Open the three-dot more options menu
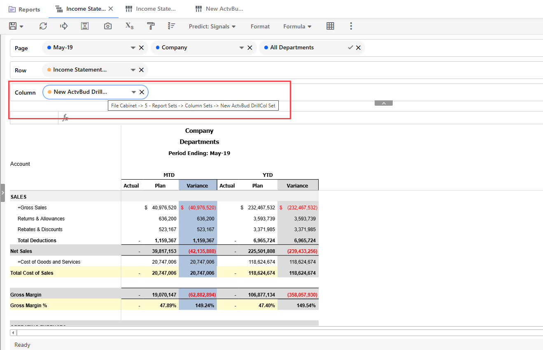The image size is (543, 350). pyautogui.click(x=351, y=26)
